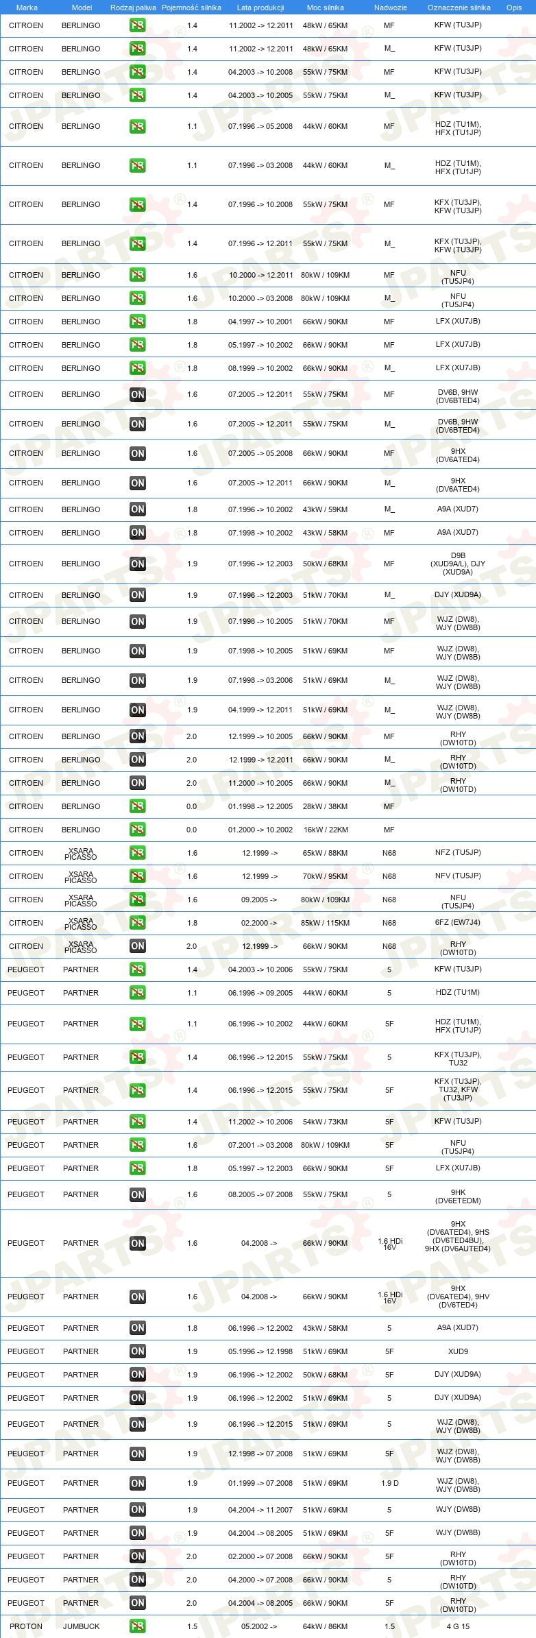This screenshot has width=536, height=1638.
Task: Click diesel ON icon for Partner 04.2004 -> 11.2007
Action: coord(137,1509)
